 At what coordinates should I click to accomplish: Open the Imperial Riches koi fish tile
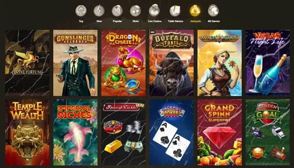[75, 132]
